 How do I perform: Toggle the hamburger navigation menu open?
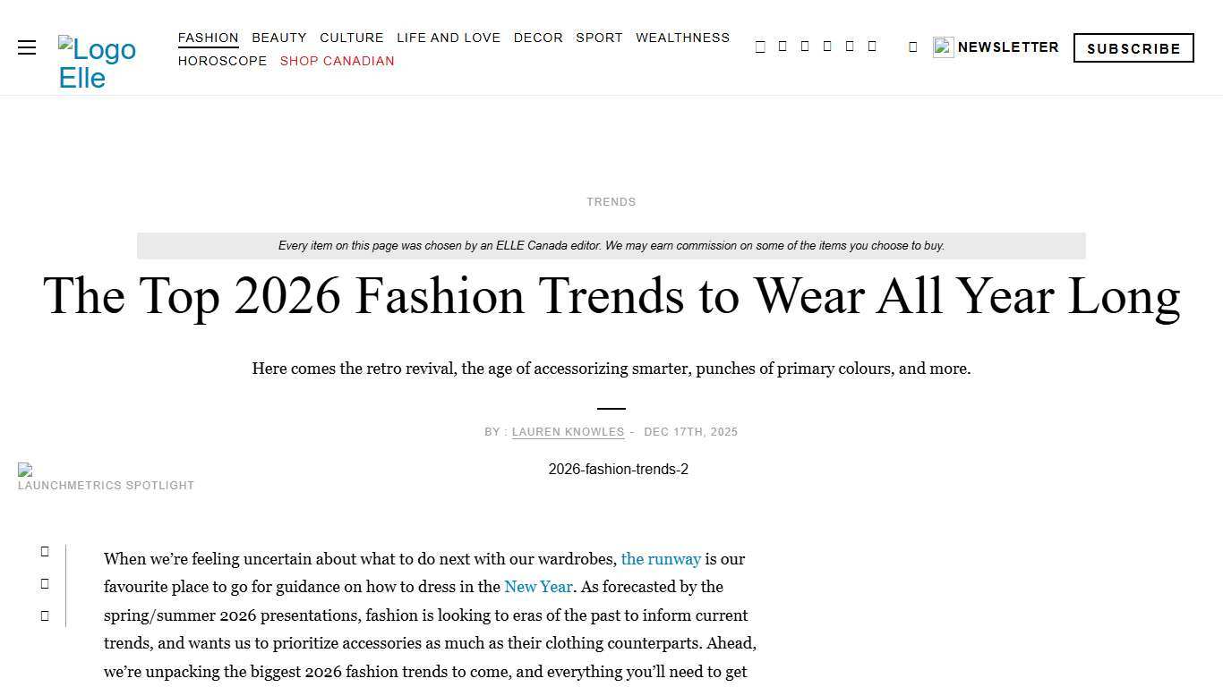[26, 47]
